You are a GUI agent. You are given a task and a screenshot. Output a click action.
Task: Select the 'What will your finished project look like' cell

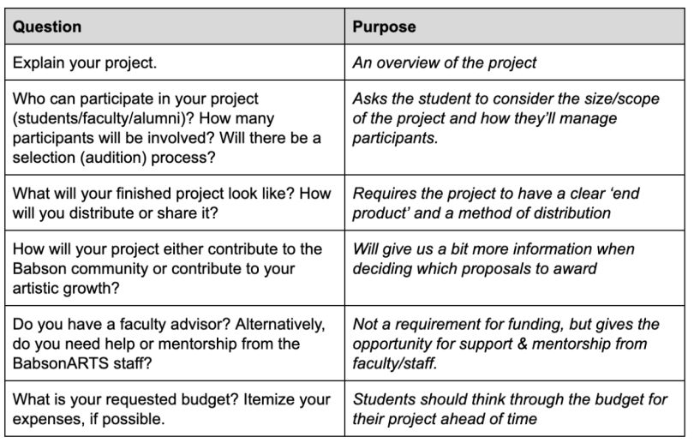click(175, 203)
